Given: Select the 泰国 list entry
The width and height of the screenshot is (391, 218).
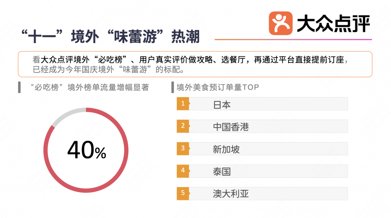Looking at the screenshot, I should (222, 171).
